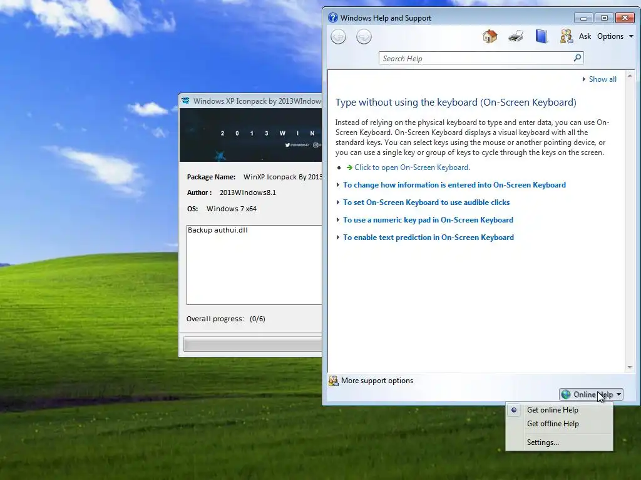Open the More support options link

377,381
